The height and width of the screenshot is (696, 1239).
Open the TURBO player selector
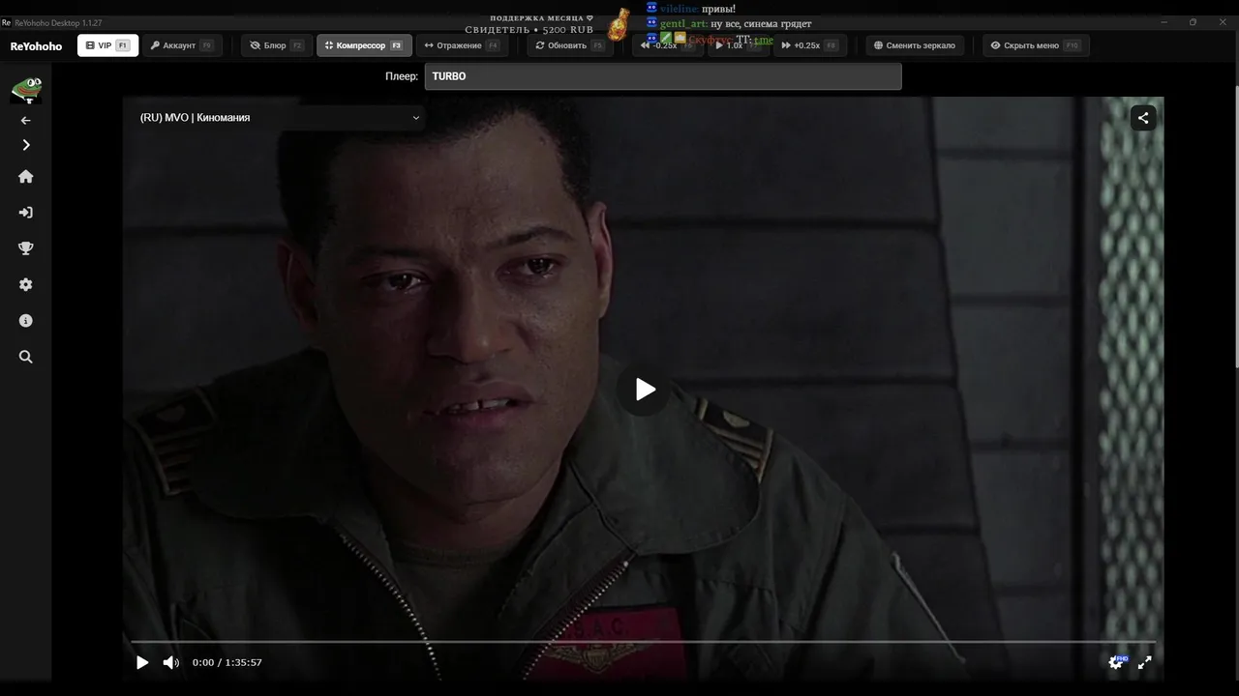pyautogui.click(x=663, y=76)
